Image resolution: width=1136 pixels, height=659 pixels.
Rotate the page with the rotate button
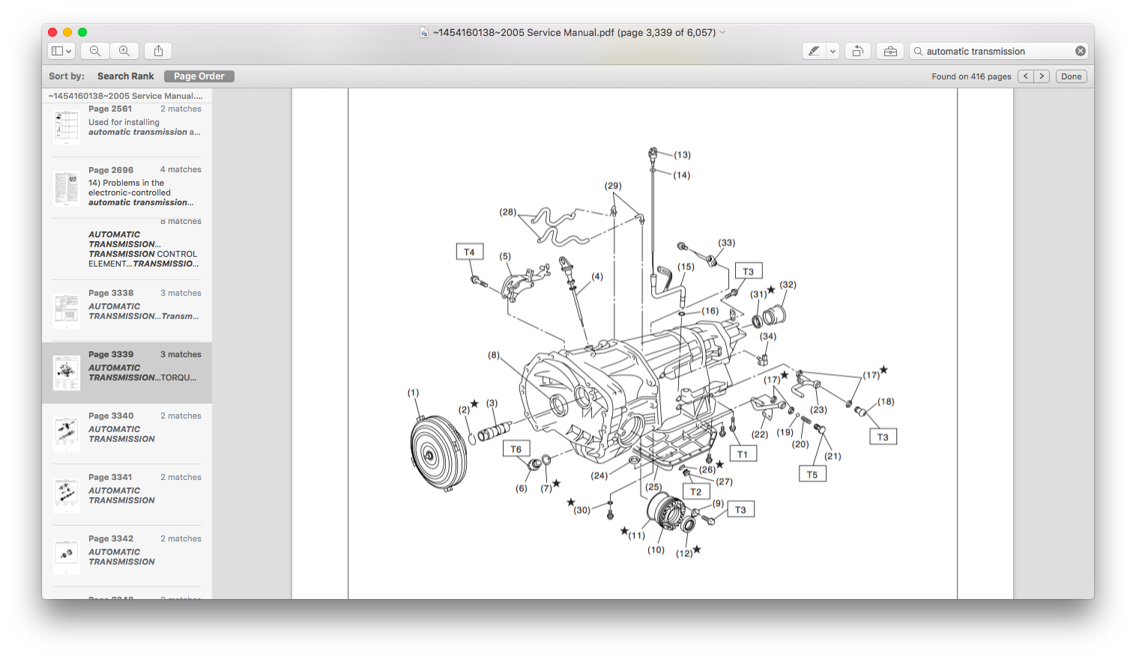pyautogui.click(x=858, y=51)
